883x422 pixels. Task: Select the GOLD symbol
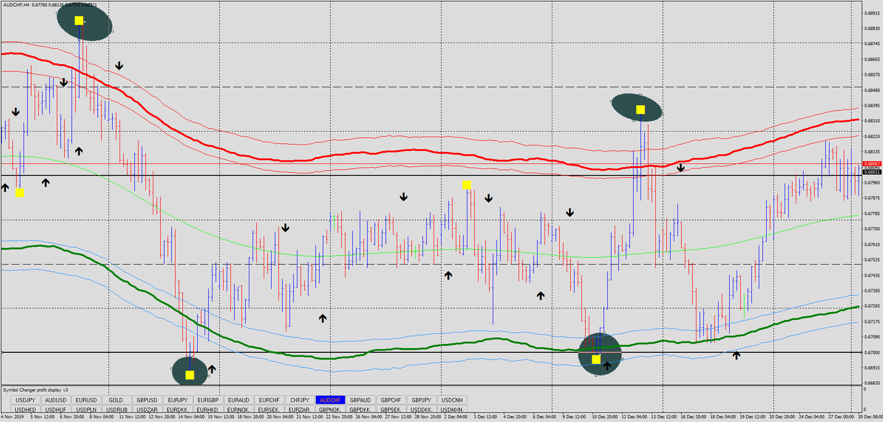[116, 399]
